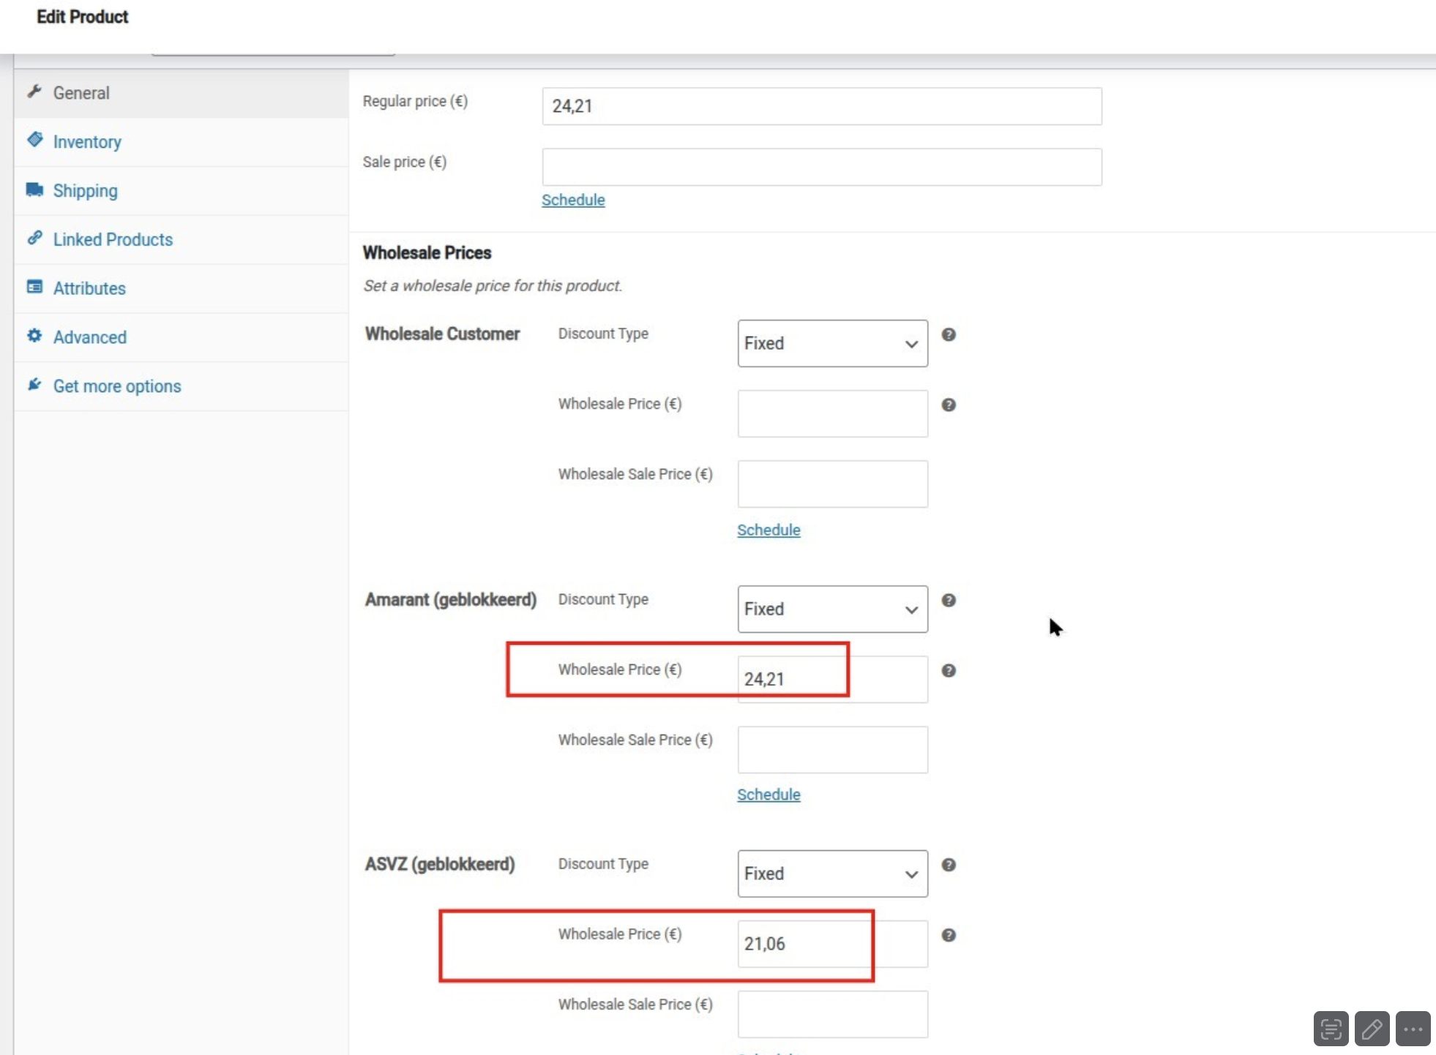The height and width of the screenshot is (1055, 1436).
Task: Click the three-dots more options icon
Action: (1413, 1029)
